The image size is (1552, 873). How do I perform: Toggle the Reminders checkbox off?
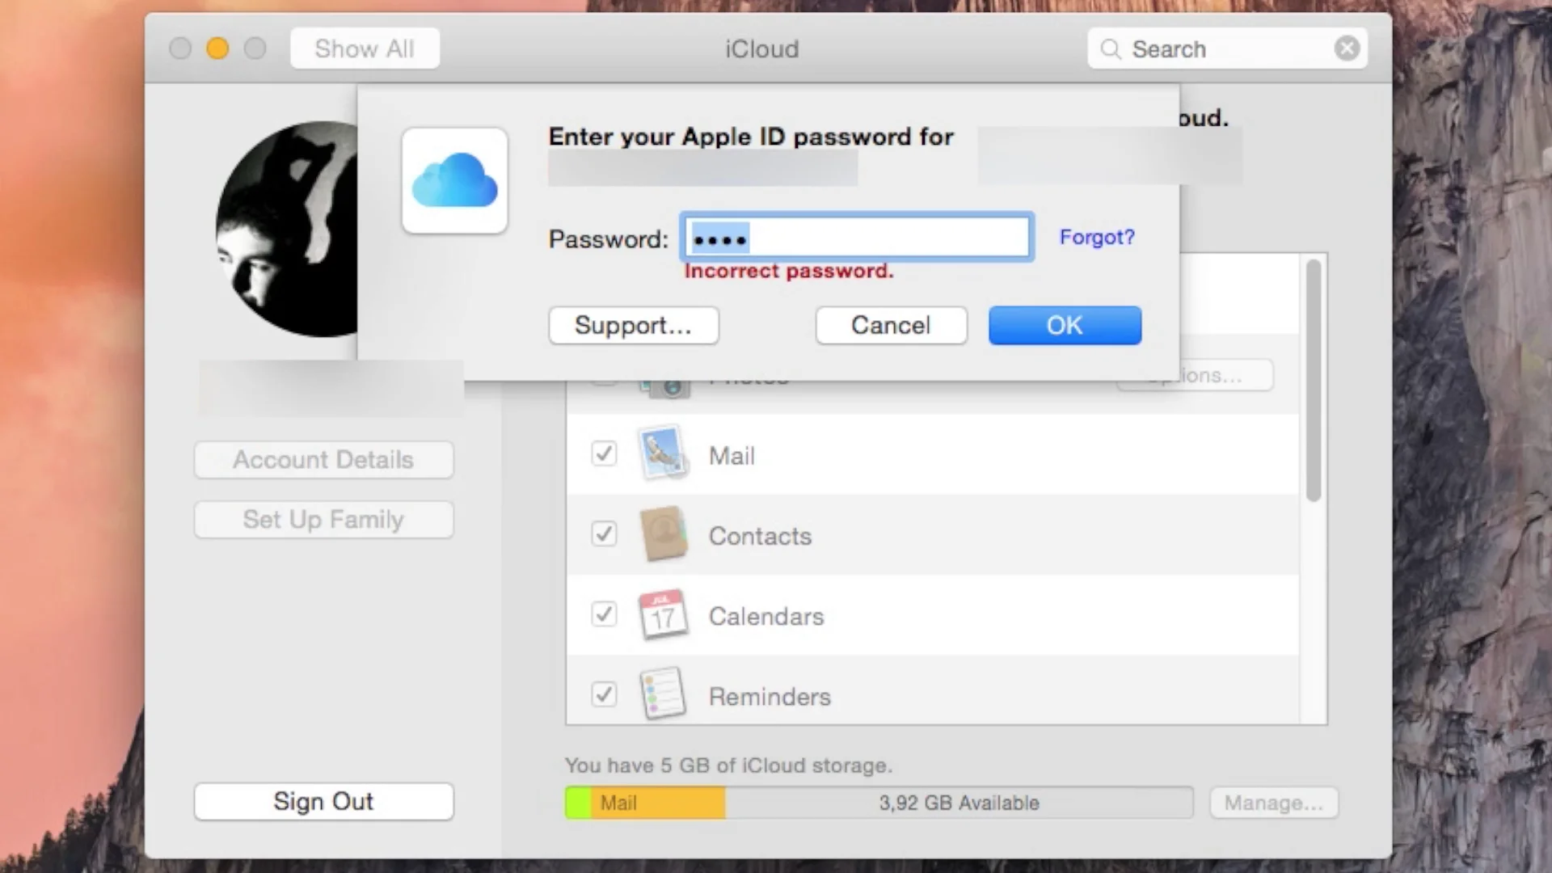pos(604,694)
